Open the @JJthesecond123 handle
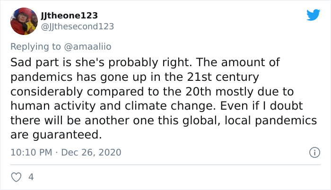331x190 pixels. coord(78,26)
